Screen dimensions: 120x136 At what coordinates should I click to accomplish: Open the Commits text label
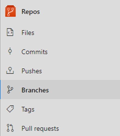(34, 52)
